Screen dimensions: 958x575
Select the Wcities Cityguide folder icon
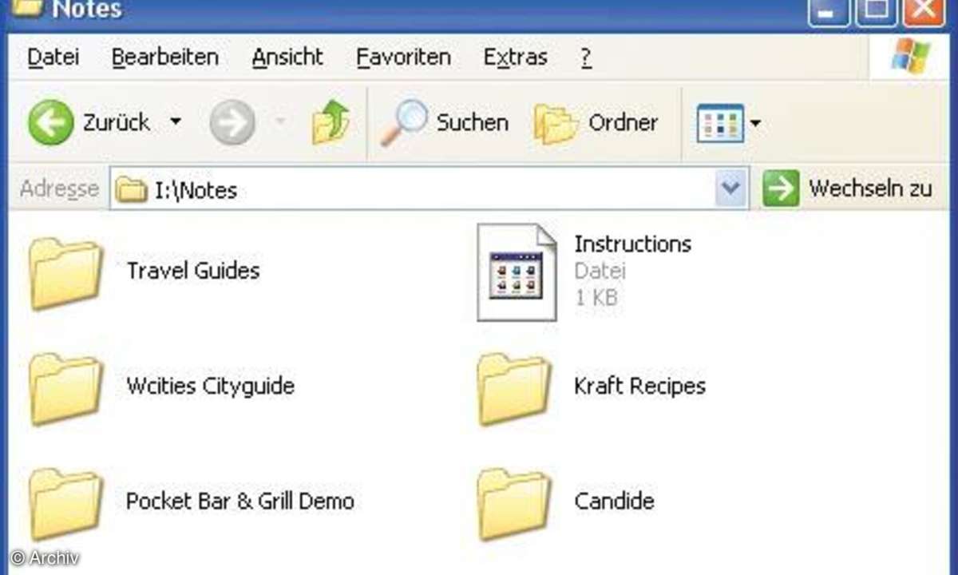click(65, 388)
